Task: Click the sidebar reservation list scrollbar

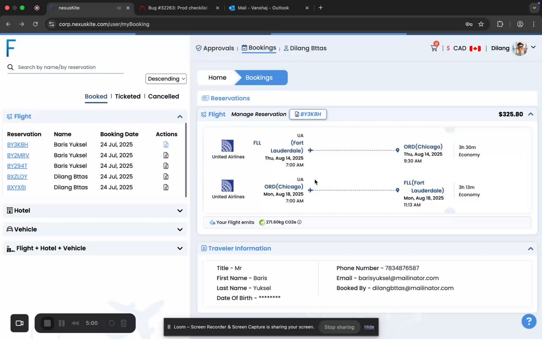Action: [186, 160]
